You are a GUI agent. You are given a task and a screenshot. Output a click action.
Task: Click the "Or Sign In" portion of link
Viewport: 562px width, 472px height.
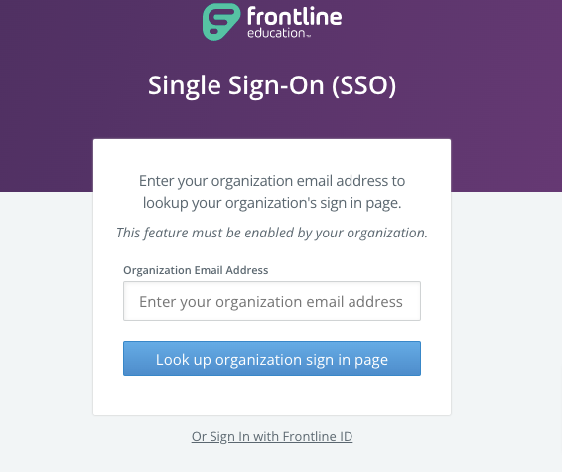[x=220, y=437]
